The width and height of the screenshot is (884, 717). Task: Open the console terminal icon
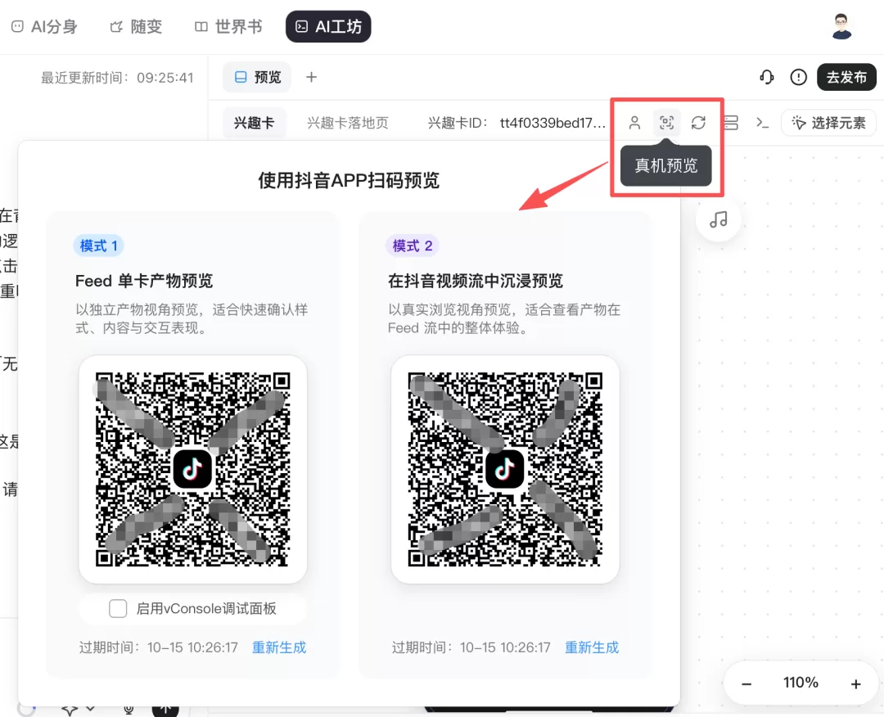762,123
